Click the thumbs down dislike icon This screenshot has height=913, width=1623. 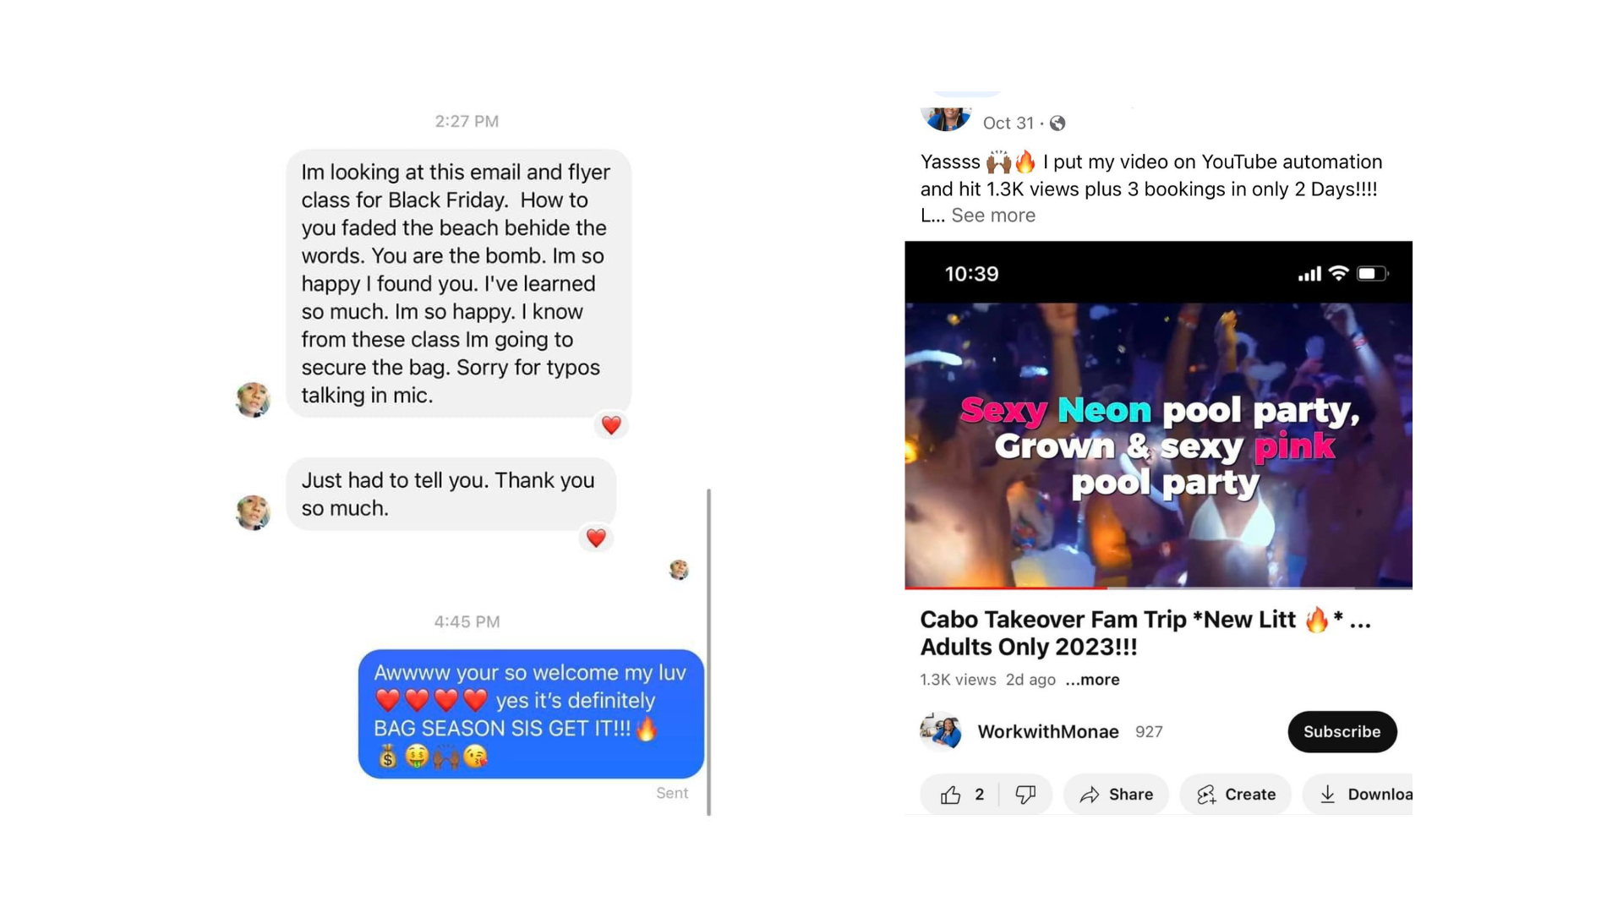1025,795
